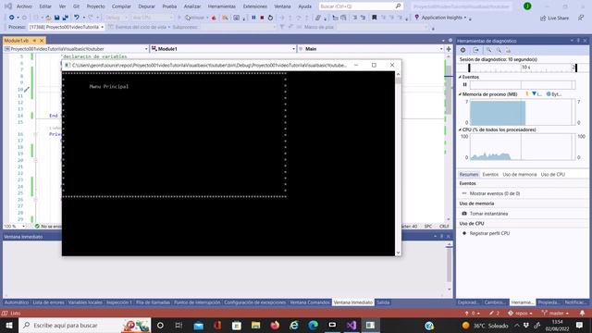Screen dimensions: 592x333
Task: Open the repos dropdown in status bar
Action: (x=520, y=313)
